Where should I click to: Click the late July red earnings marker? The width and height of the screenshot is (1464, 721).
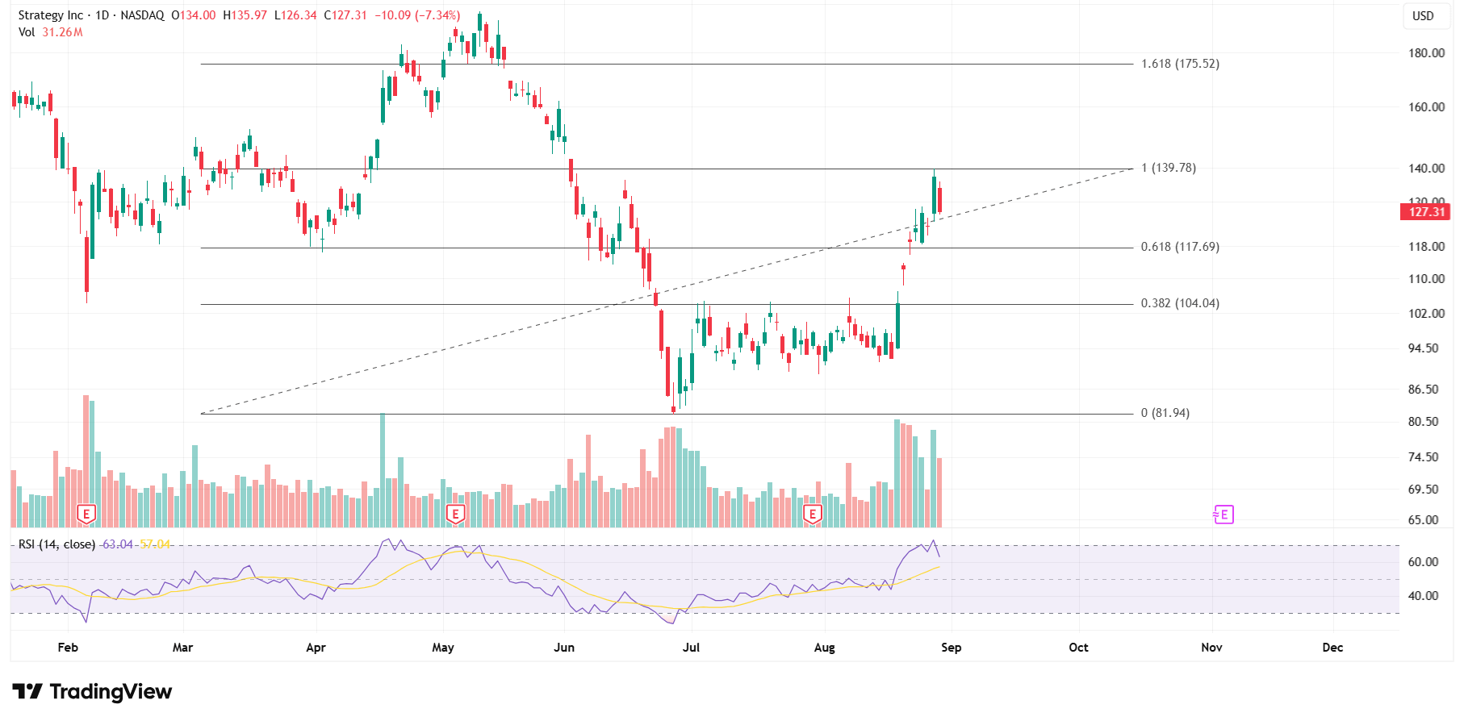(813, 514)
